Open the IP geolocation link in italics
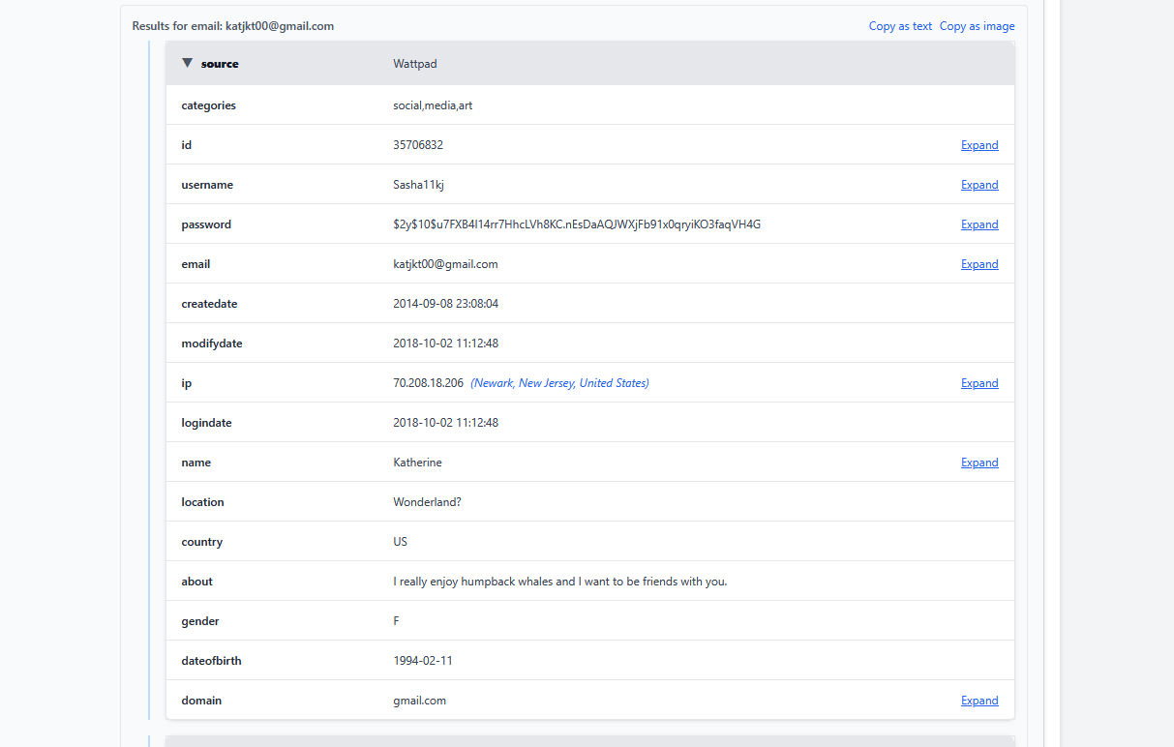This screenshot has height=747, width=1174. (559, 383)
